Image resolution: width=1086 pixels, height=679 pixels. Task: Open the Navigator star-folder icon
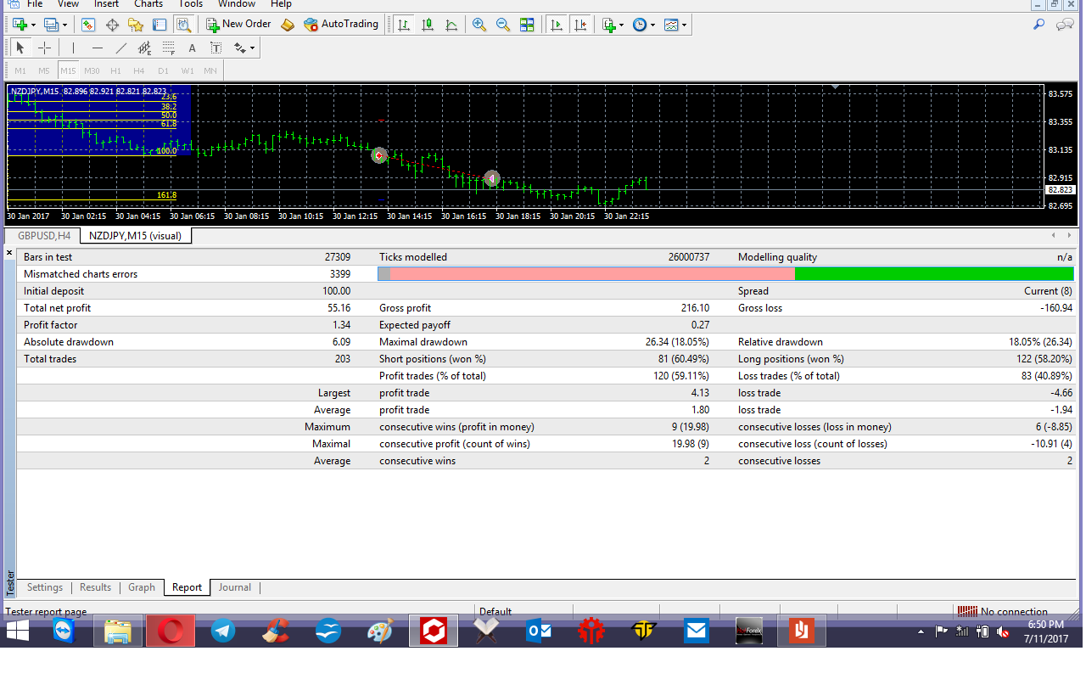136,25
